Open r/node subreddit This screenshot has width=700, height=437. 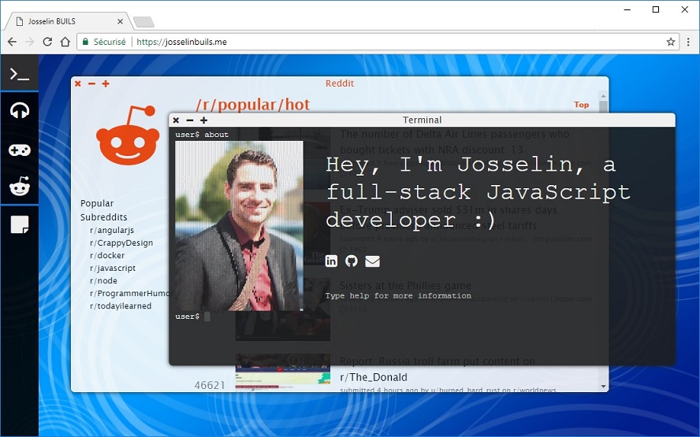[103, 280]
